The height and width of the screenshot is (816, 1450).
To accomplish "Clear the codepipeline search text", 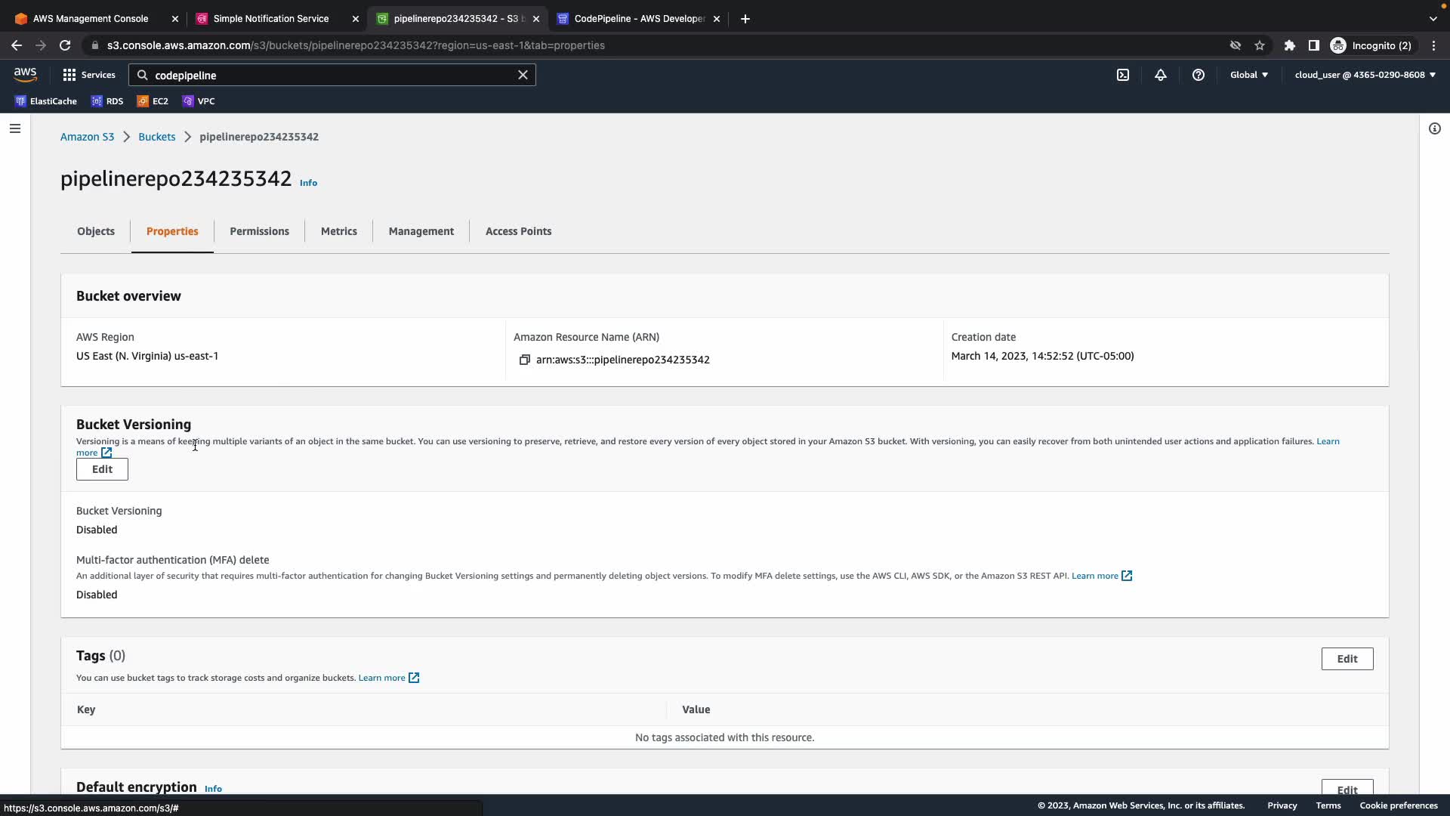I will [523, 75].
